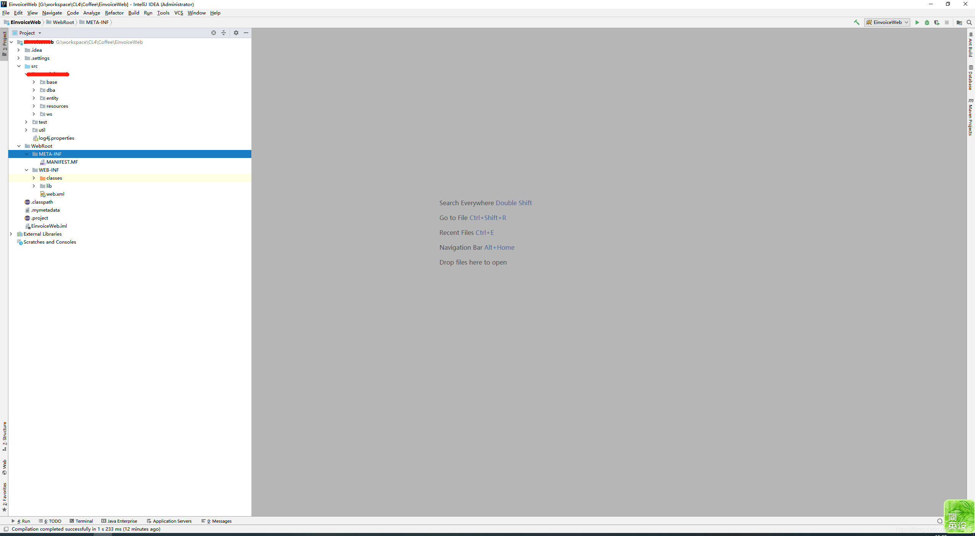Click the orange classes folder icon
The image size is (975, 536).
43,178
